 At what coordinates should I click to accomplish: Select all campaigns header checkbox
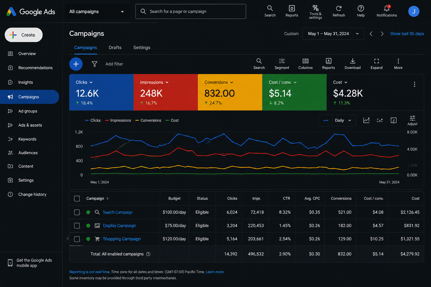coord(77,198)
